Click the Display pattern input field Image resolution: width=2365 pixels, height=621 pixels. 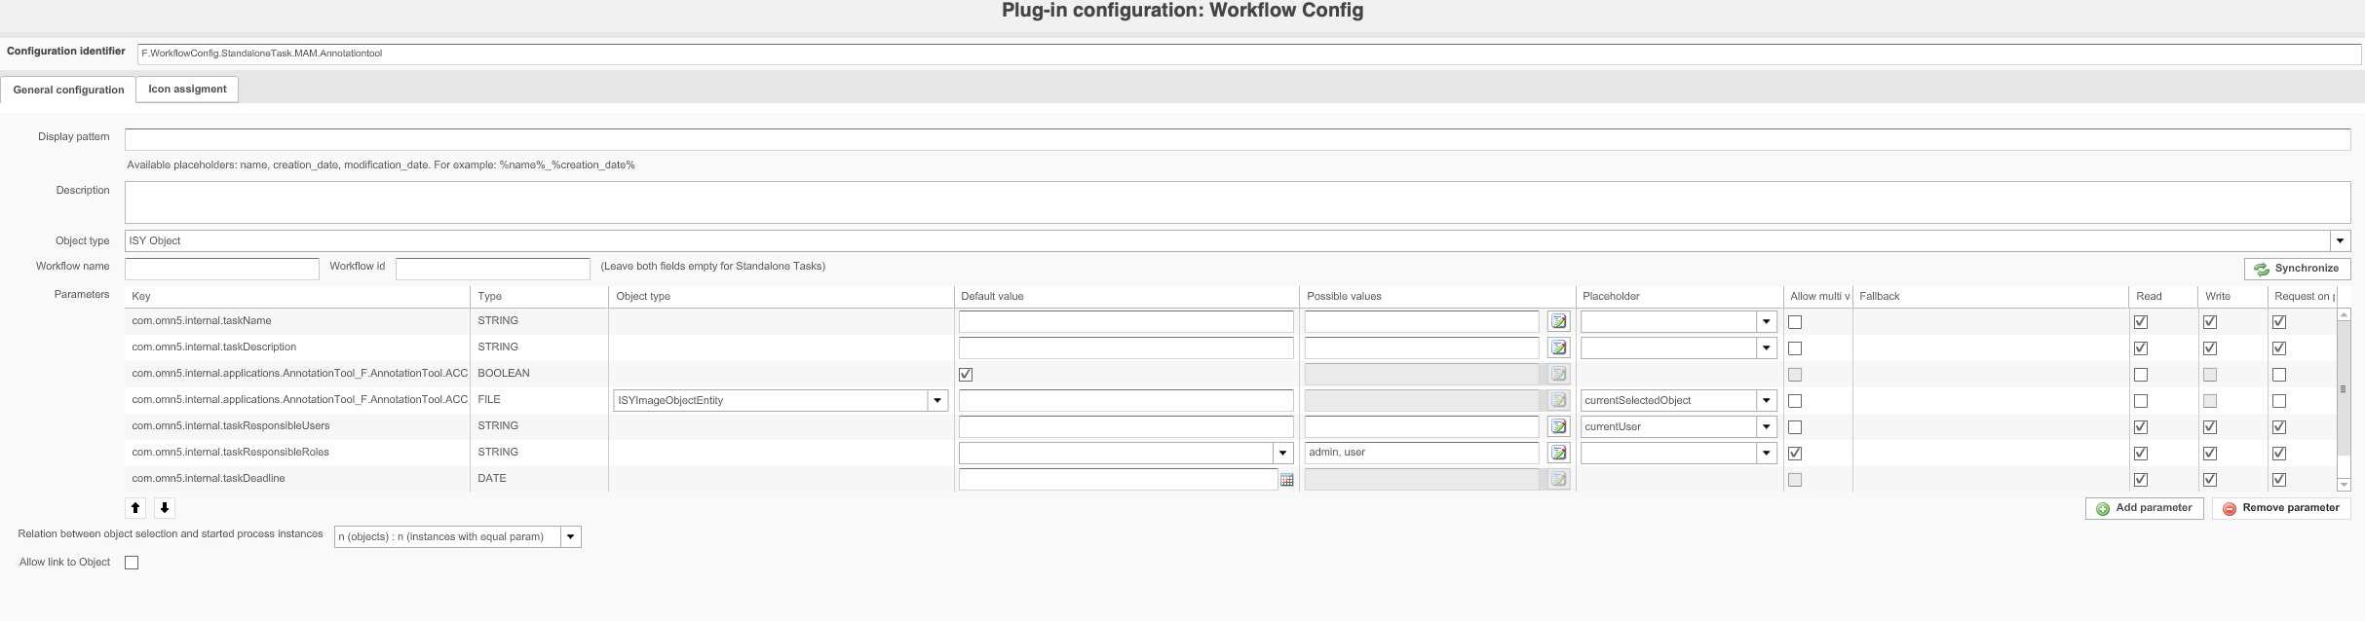coord(1238,139)
